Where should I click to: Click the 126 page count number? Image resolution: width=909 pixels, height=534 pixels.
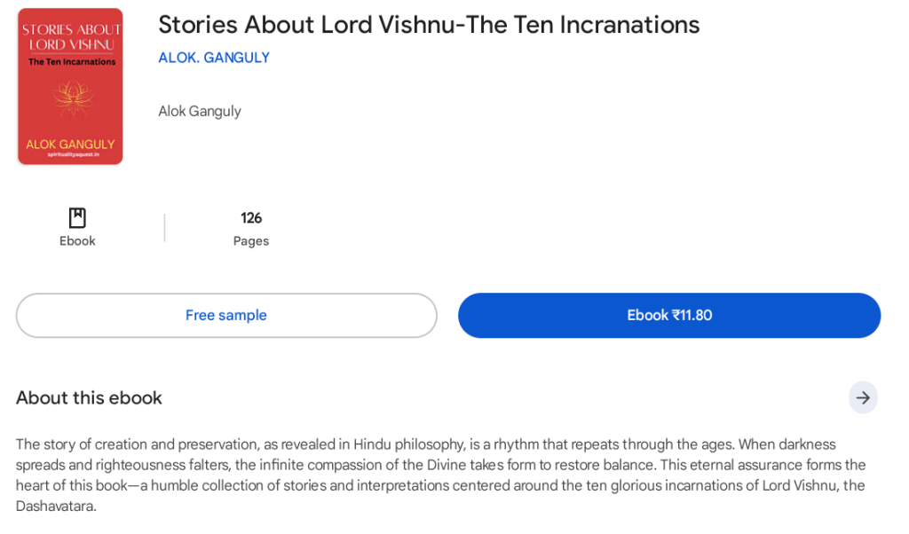[251, 217]
